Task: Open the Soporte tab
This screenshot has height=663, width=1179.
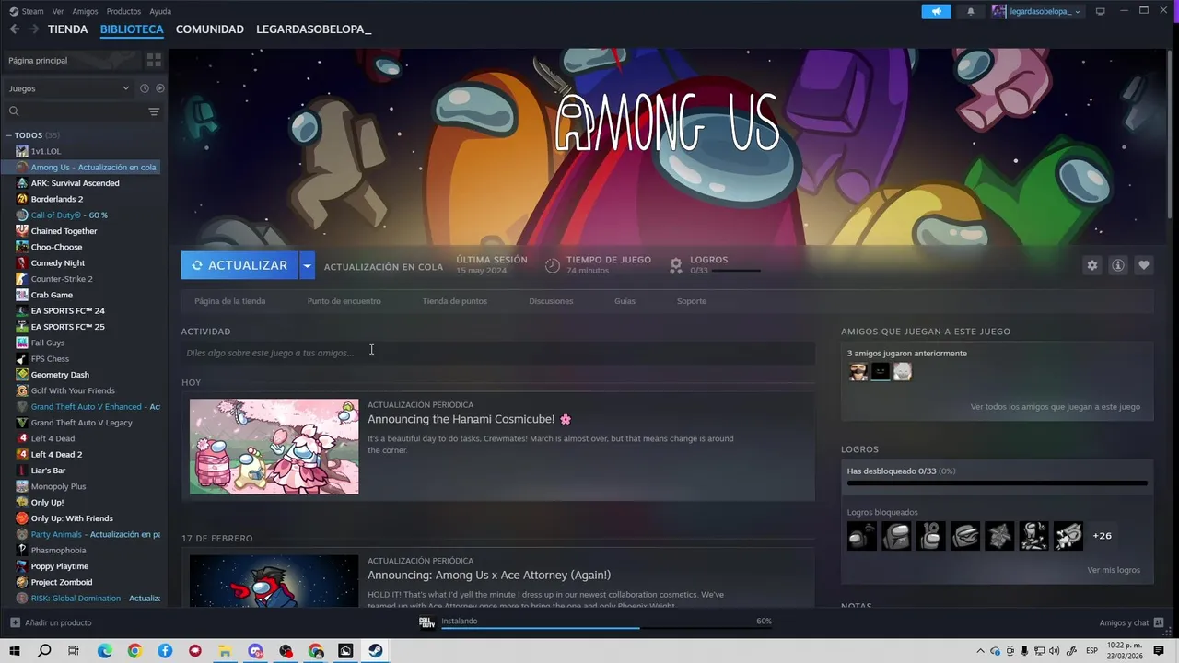Action: point(692,301)
